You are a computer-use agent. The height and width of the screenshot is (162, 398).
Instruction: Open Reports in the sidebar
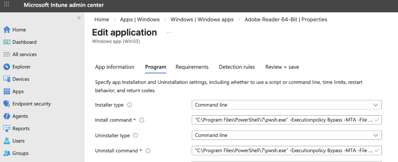click(x=21, y=128)
